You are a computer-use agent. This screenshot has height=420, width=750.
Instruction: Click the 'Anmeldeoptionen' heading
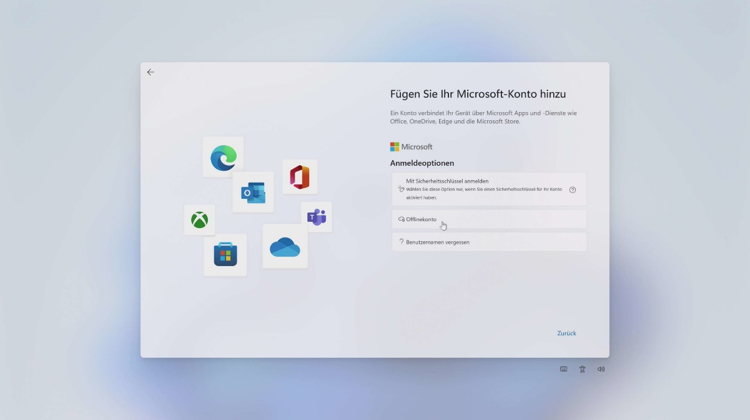click(422, 163)
